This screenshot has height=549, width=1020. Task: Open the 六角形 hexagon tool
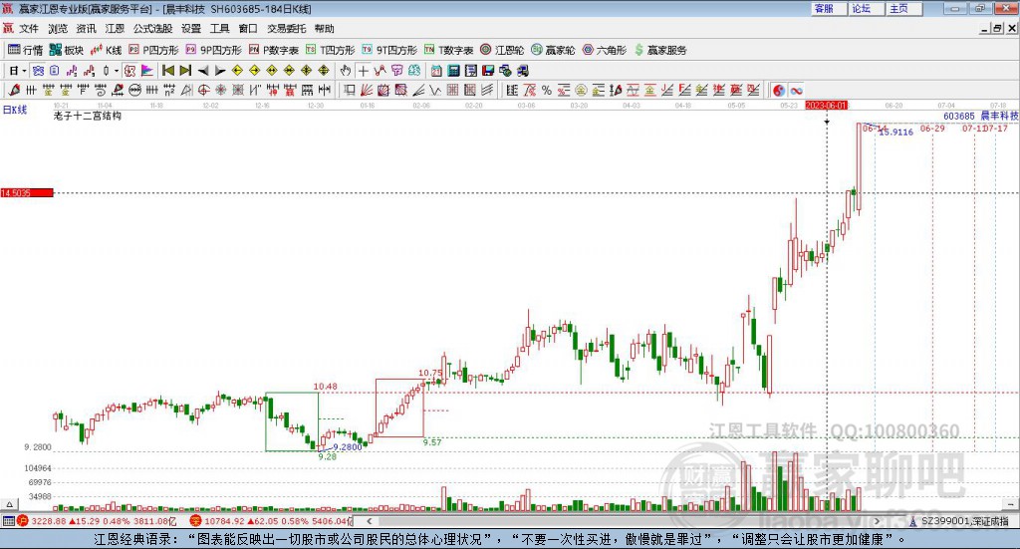pyautogui.click(x=605, y=50)
